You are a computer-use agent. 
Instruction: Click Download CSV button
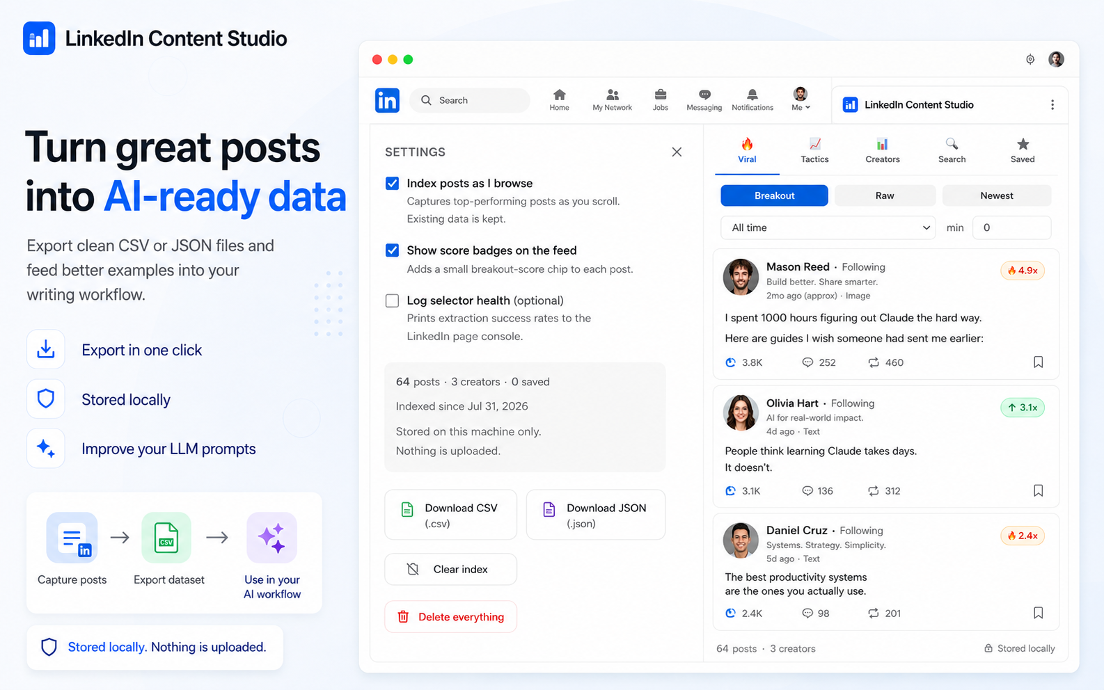(451, 515)
